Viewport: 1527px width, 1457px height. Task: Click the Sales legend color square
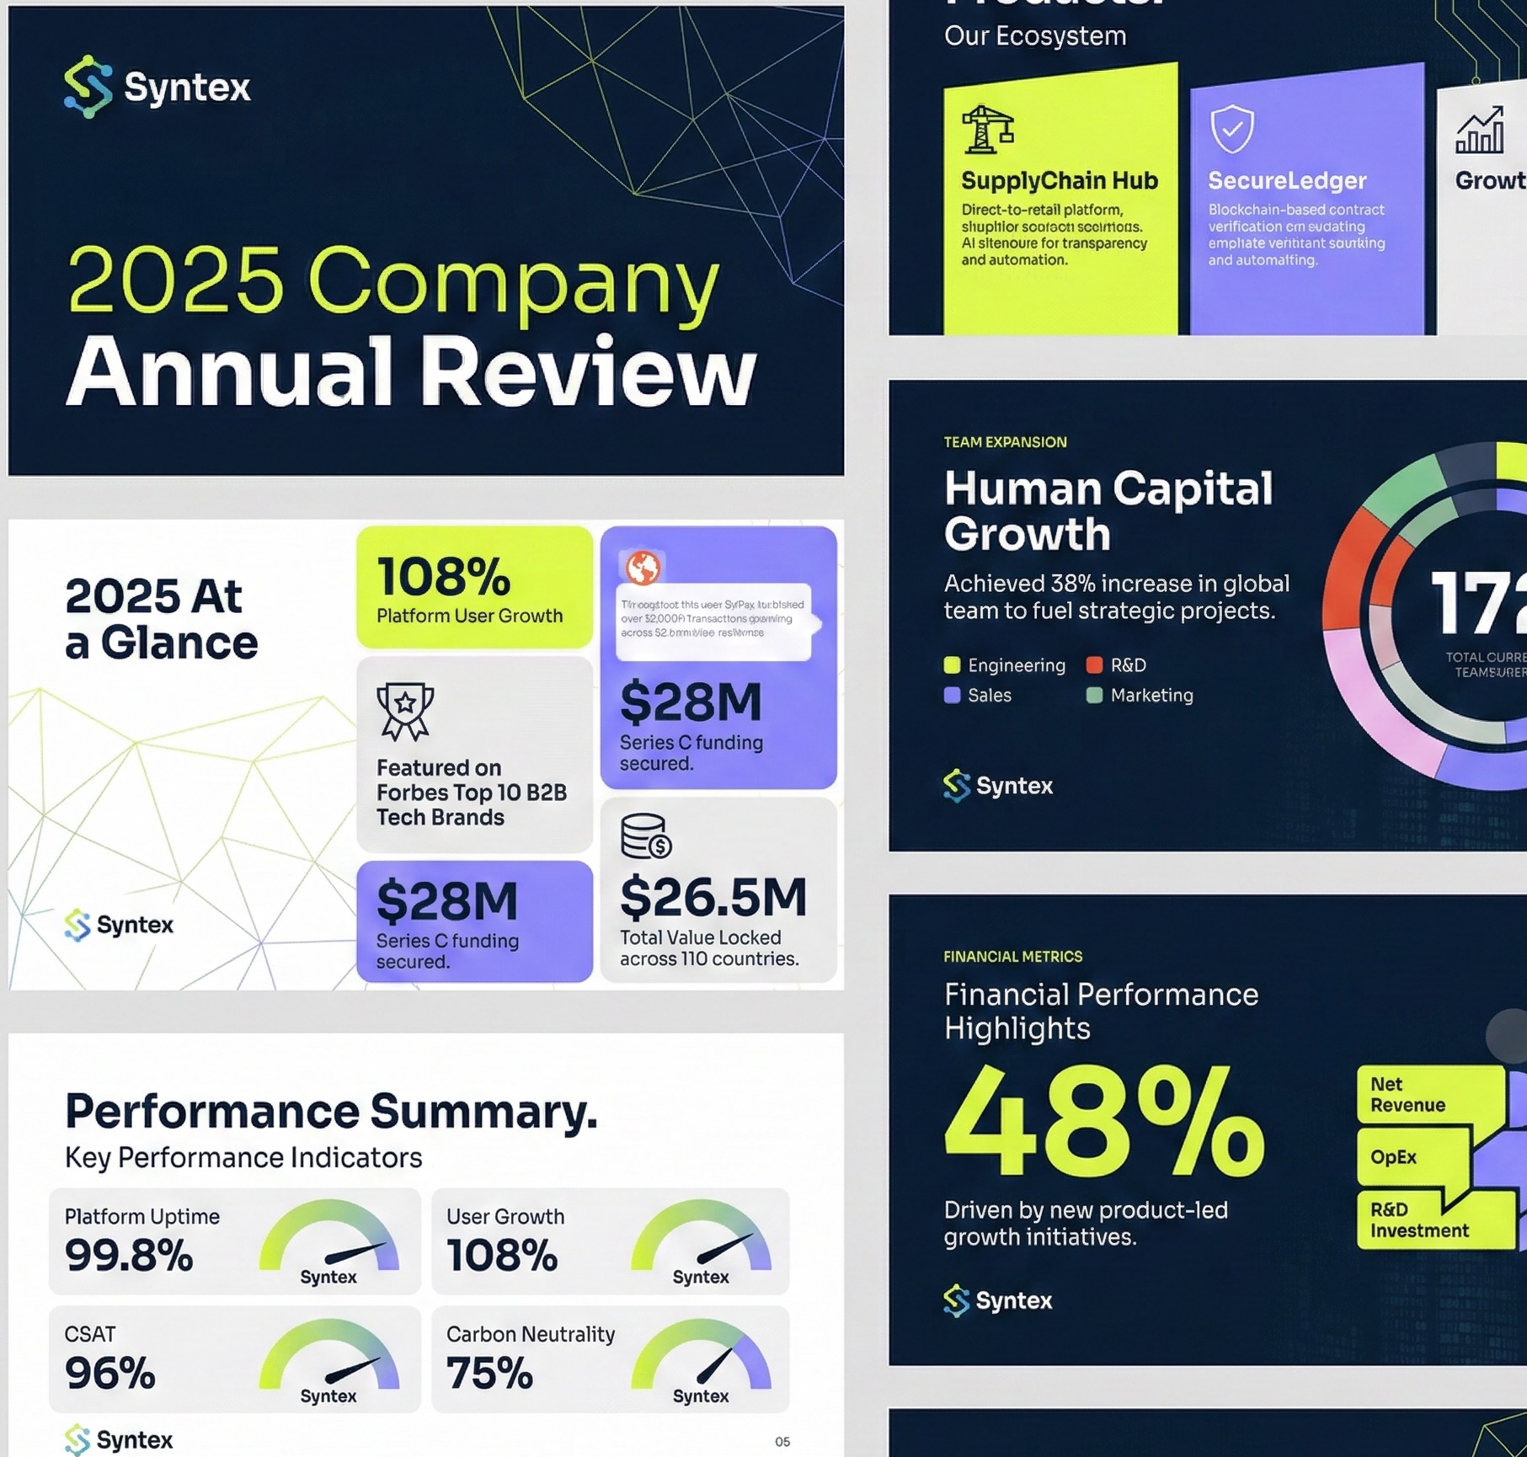[952, 696]
